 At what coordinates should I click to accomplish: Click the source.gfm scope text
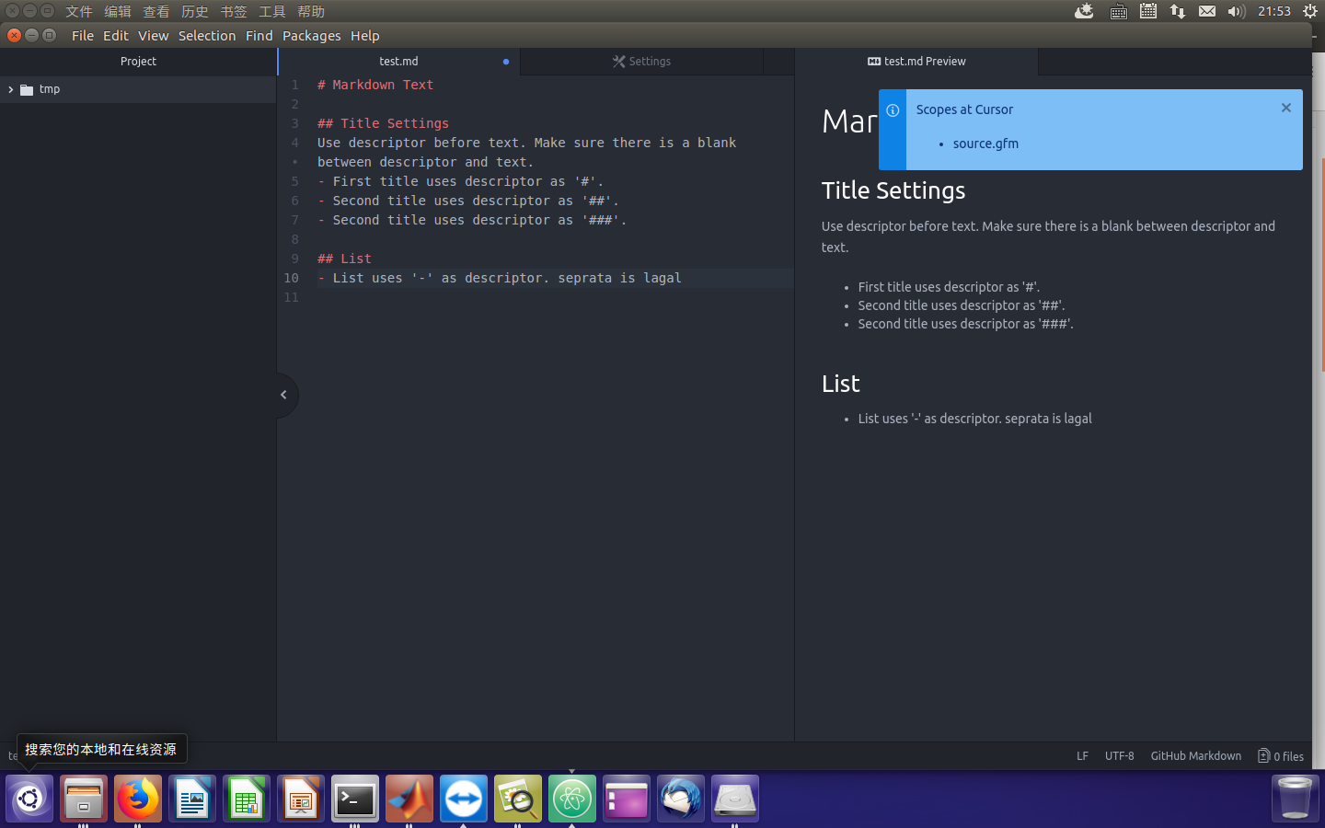coord(985,144)
